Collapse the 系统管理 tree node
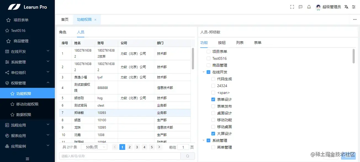The width and height of the screenshot is (360, 162). (203, 140)
